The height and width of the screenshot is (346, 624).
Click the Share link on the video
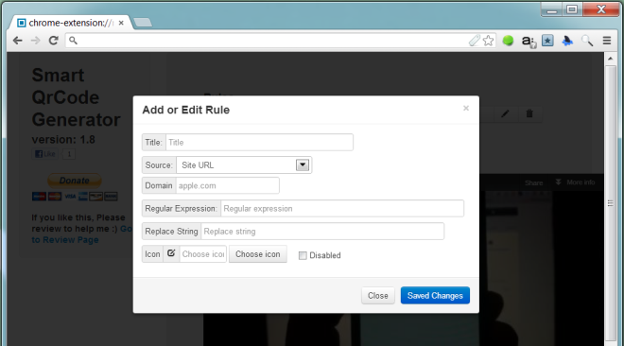533,183
